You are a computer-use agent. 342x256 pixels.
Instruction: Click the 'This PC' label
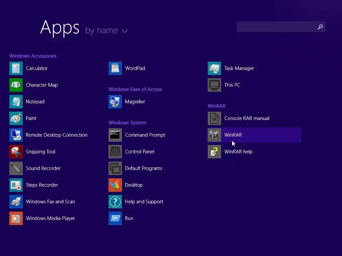tap(232, 85)
